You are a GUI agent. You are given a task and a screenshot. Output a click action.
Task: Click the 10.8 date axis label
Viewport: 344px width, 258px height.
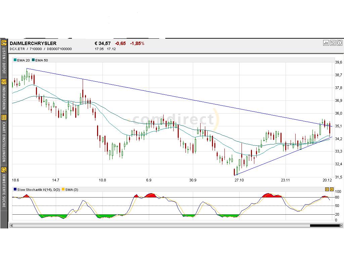[x=102, y=180]
